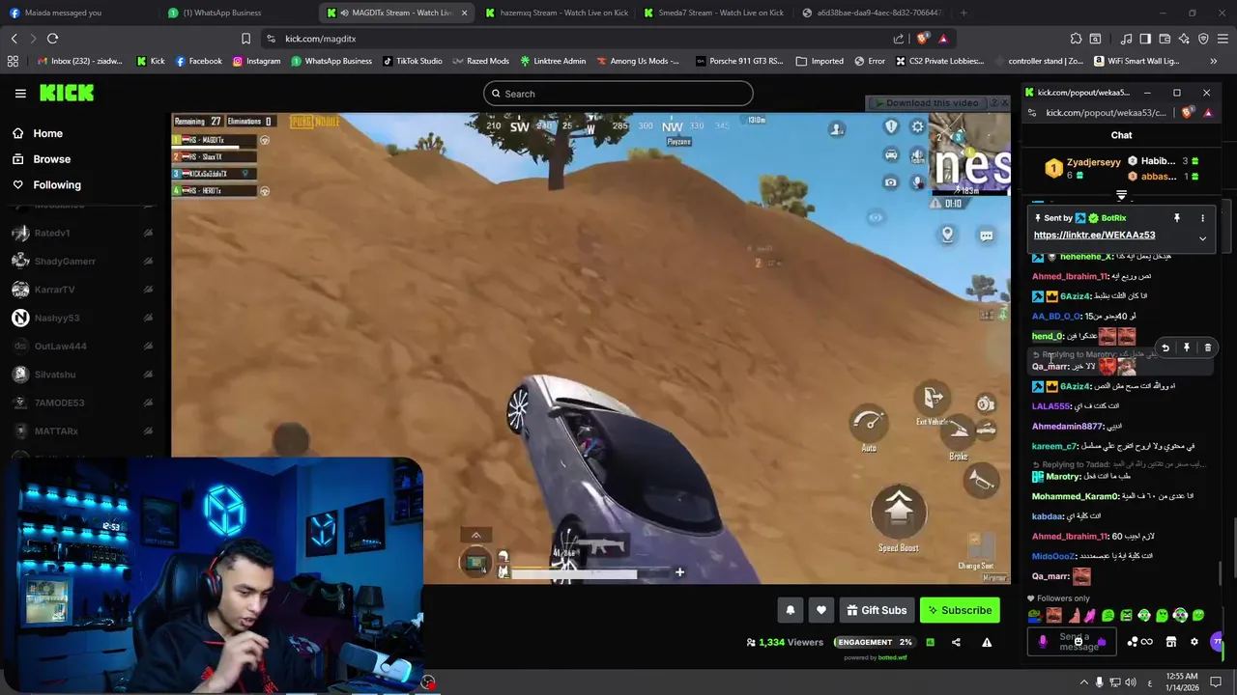Select the Silvatshu channel in sidebar
The height and width of the screenshot is (695, 1237).
(55, 375)
